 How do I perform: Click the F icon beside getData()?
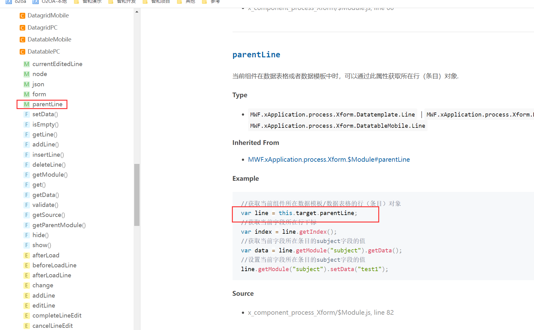(27, 195)
